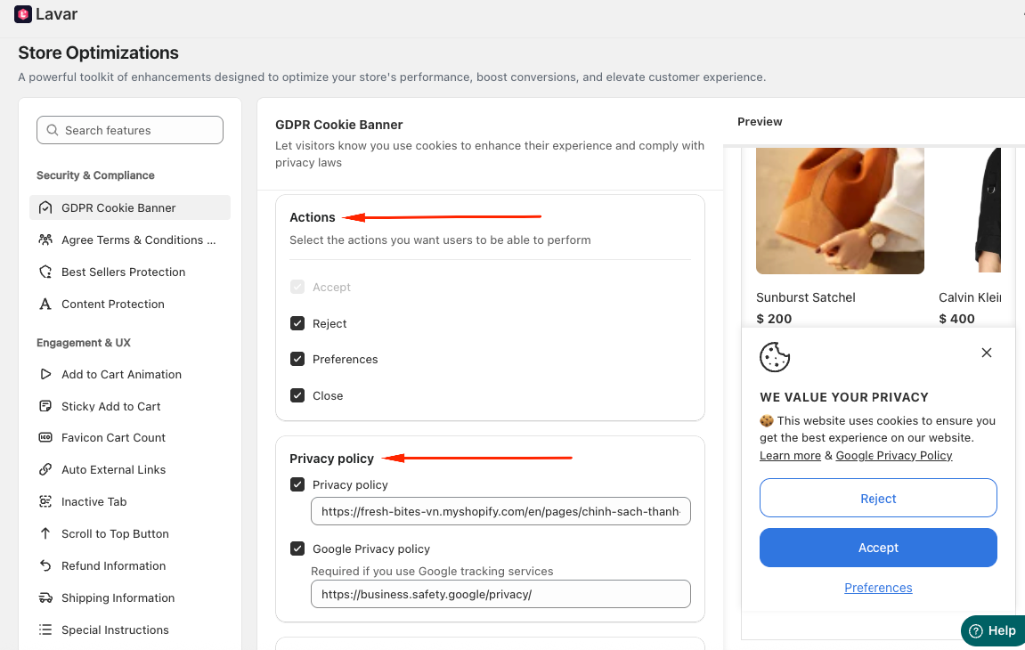
Task: Click the Best Sellers Protection shield icon
Action: click(x=45, y=272)
